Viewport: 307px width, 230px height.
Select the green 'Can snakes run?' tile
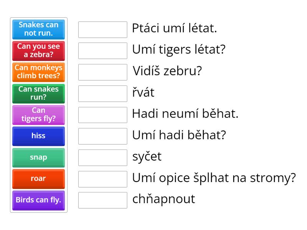[x=38, y=94]
